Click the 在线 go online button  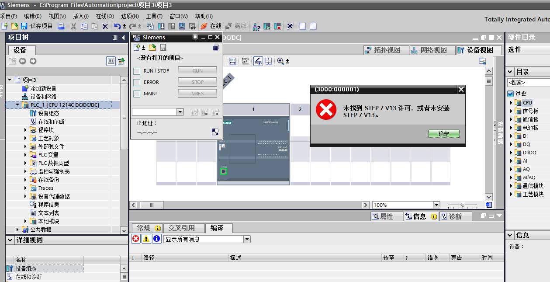click(x=211, y=26)
